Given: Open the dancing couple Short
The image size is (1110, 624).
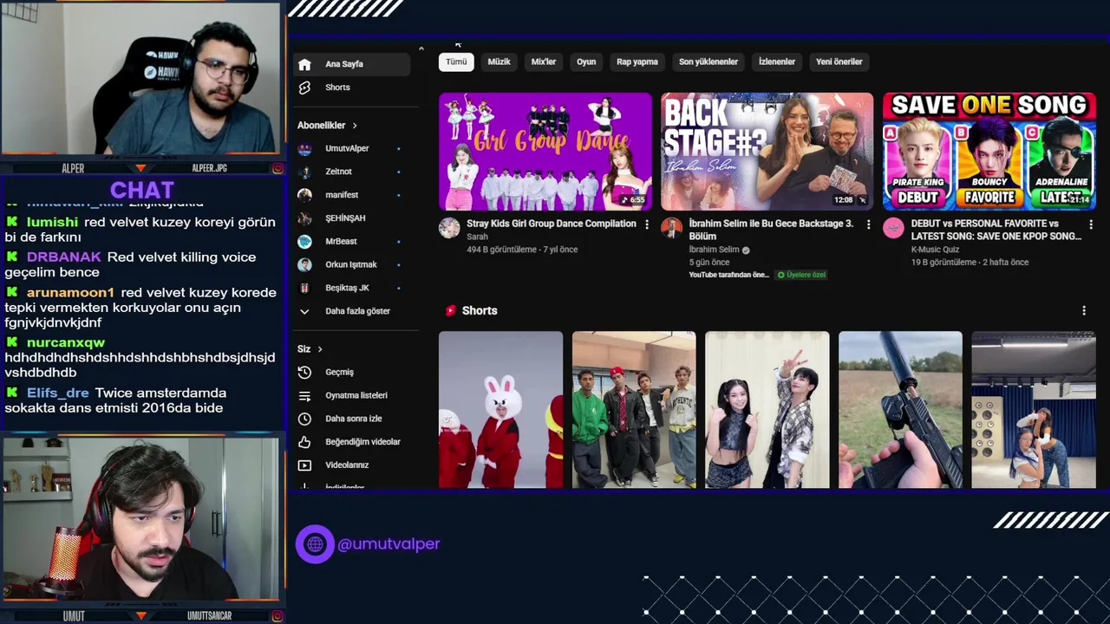Looking at the screenshot, I should click(767, 410).
